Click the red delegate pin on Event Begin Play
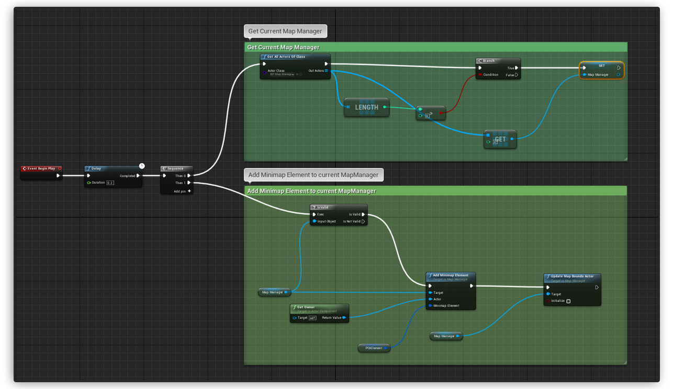Image resolution: width=673 pixels, height=389 pixels. 60,168
